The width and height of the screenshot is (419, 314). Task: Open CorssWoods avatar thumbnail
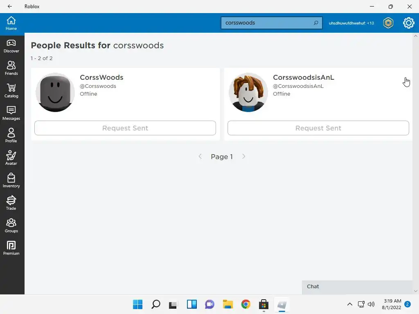[55, 92]
